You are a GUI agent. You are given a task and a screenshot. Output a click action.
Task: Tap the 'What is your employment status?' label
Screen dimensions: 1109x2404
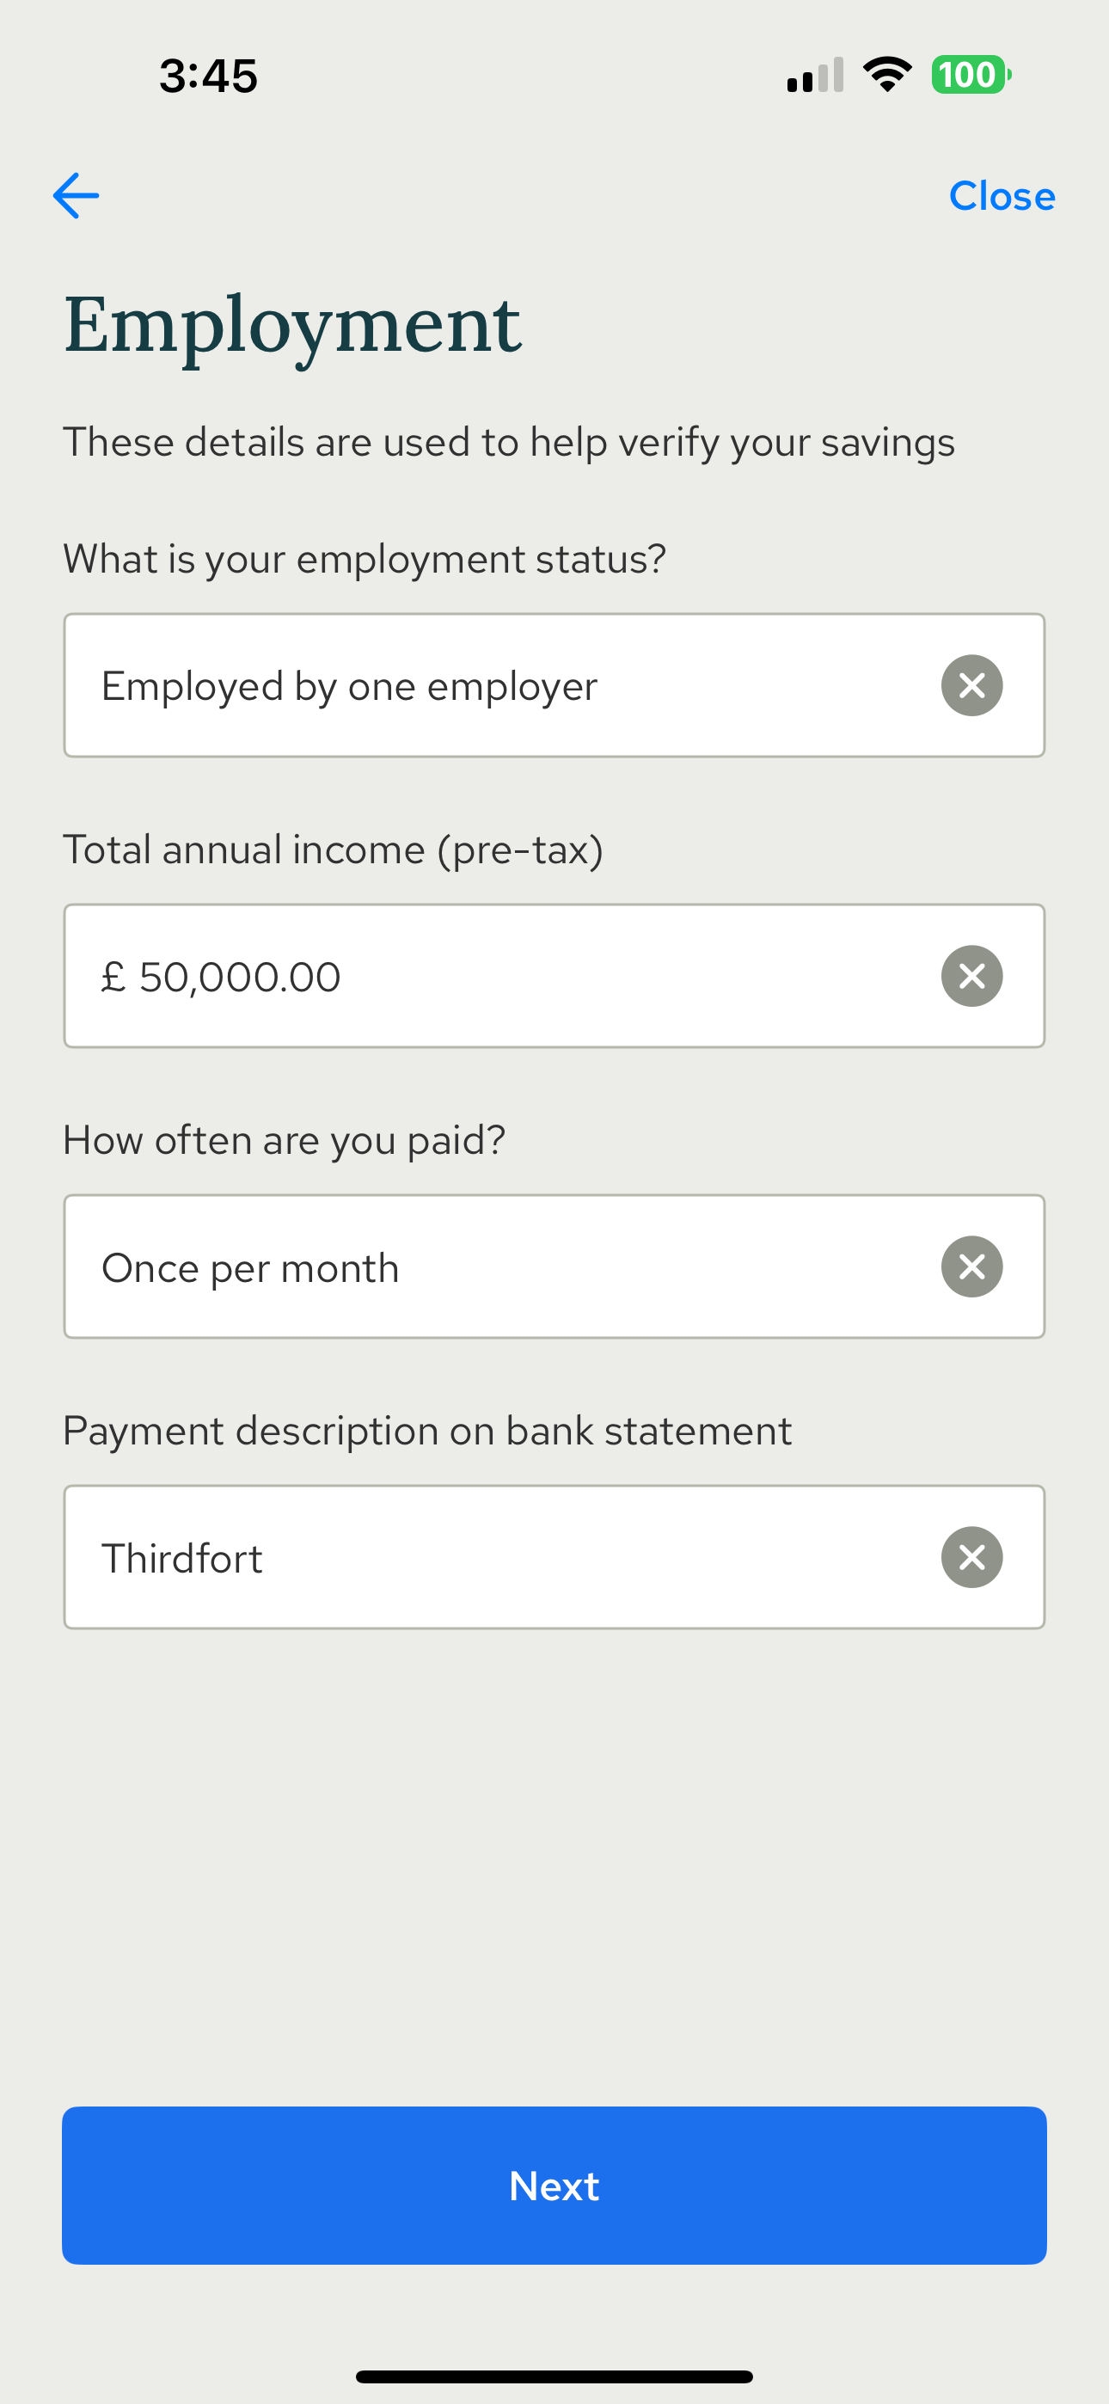tap(365, 560)
